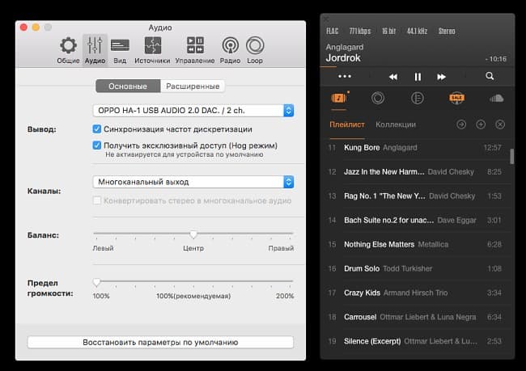The width and height of the screenshot is (526, 371).
Task: Open the SALE radio icon
Action: point(457,98)
